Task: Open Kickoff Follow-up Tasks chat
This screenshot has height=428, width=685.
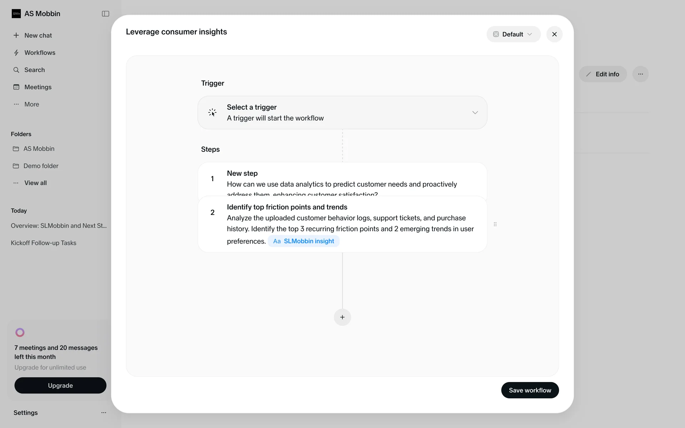Action: point(44,243)
